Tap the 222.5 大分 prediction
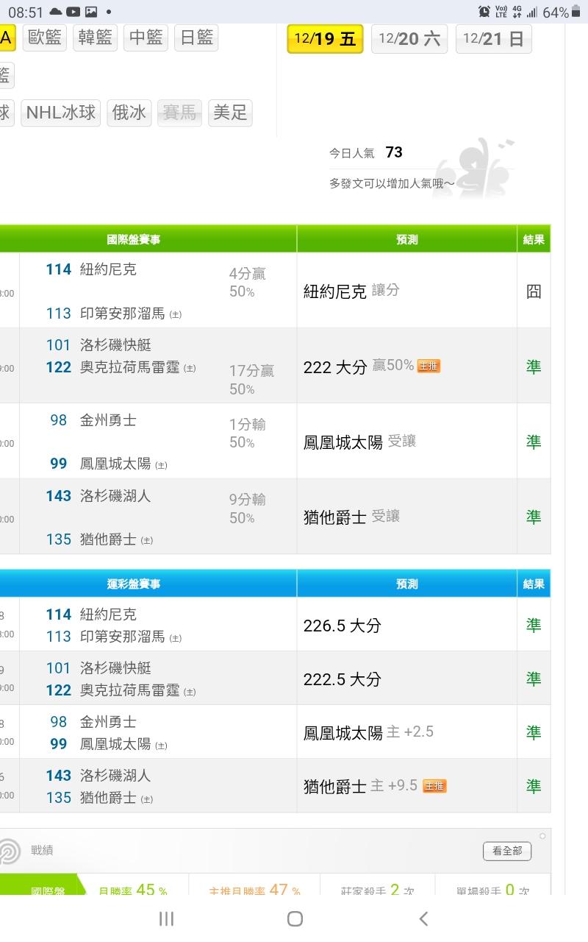The image size is (588, 942). 343,679
